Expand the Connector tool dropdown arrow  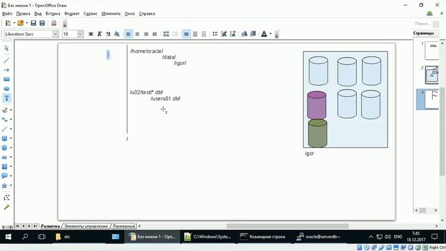[x=11, y=119]
